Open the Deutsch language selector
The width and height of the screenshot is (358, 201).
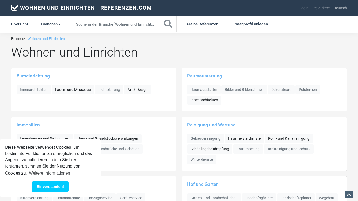click(340, 8)
